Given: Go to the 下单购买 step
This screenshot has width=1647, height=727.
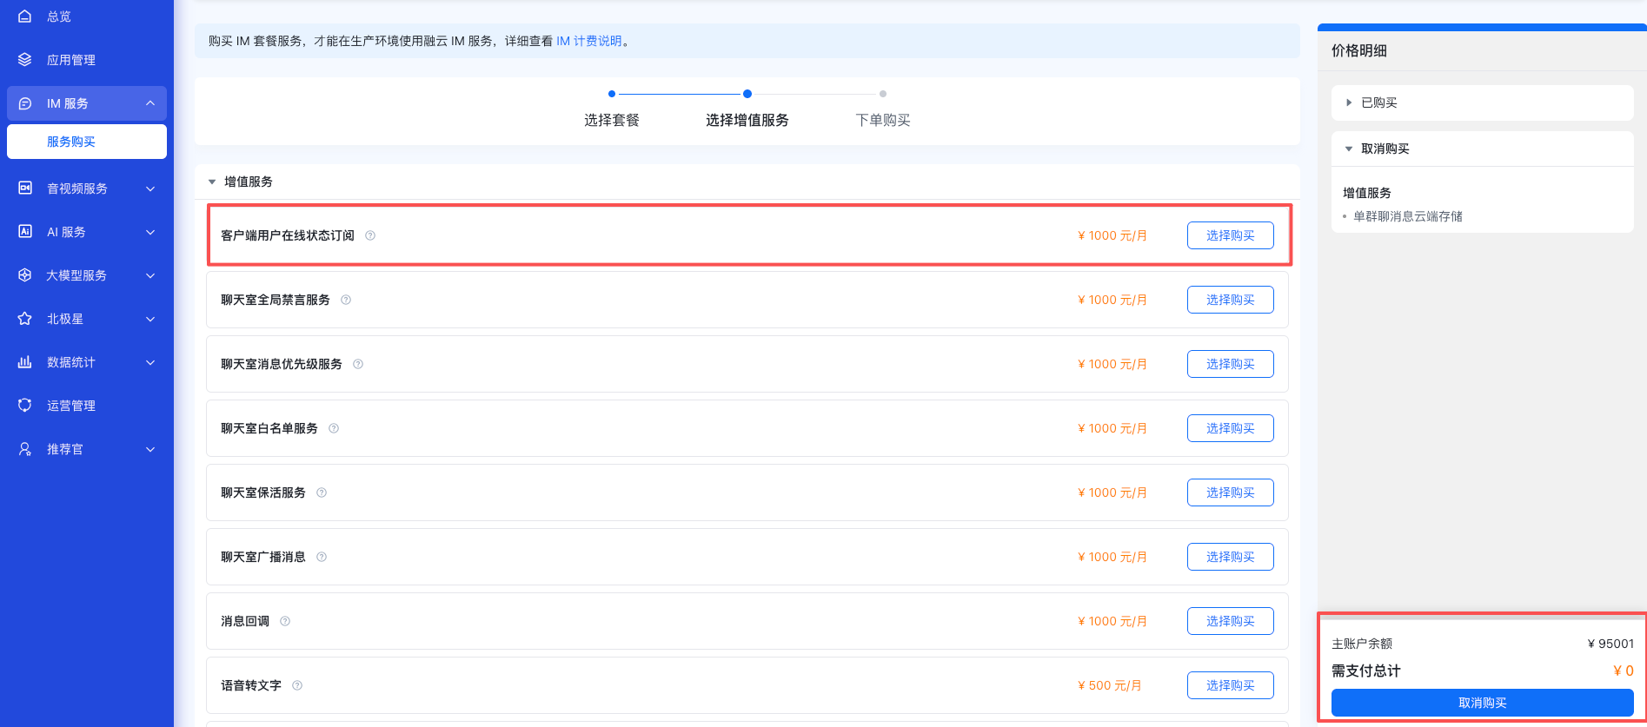Looking at the screenshot, I should (x=883, y=120).
